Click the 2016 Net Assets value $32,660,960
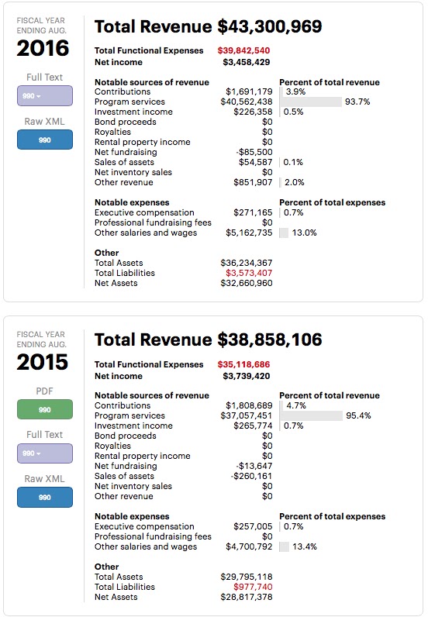This screenshot has height=617, width=428. point(247,284)
